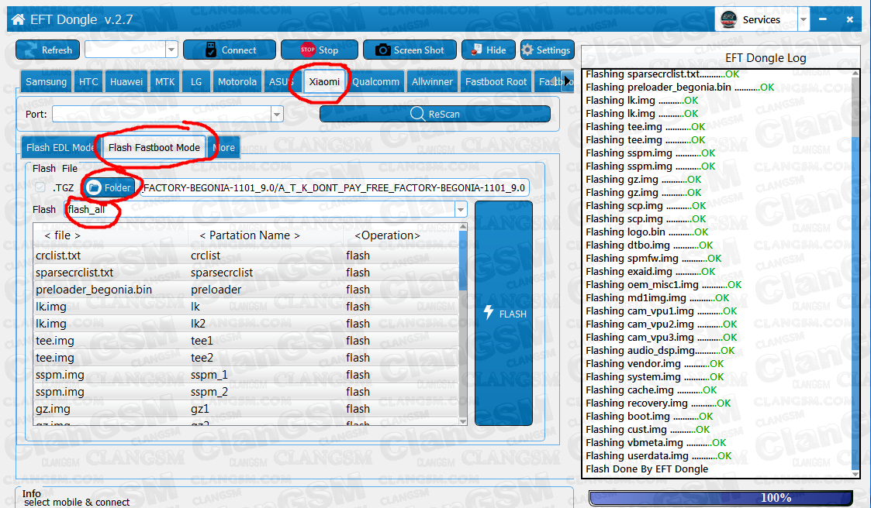This screenshot has width=871, height=508.
Task: Switch to the MTK tab
Action: (165, 82)
